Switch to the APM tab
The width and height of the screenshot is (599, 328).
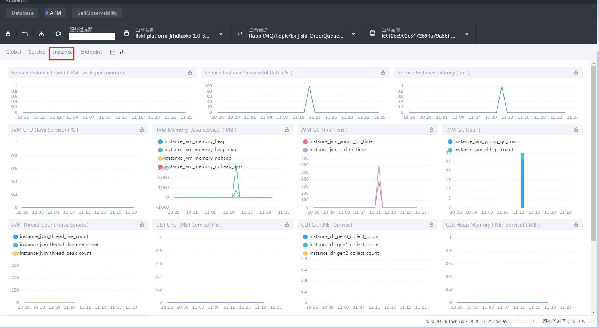pyautogui.click(x=55, y=13)
